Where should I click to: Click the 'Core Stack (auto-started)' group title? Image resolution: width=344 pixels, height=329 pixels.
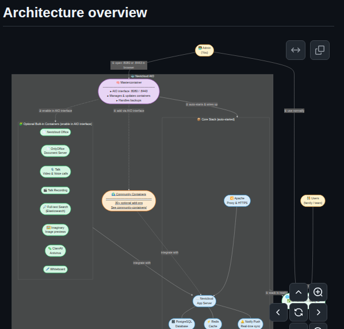(216, 119)
